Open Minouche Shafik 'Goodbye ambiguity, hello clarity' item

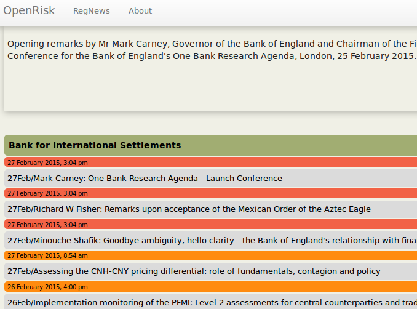point(209,240)
